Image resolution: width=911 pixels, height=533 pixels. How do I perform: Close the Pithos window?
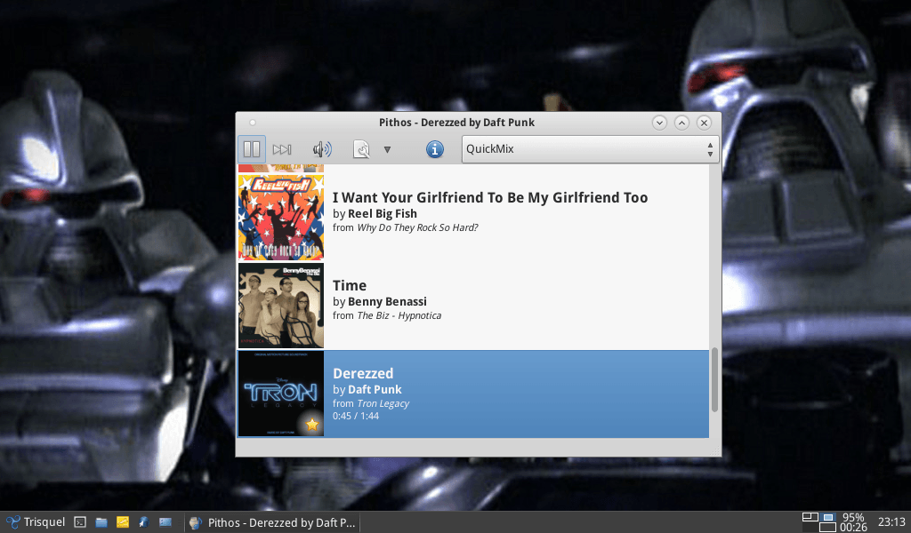pyautogui.click(x=704, y=123)
